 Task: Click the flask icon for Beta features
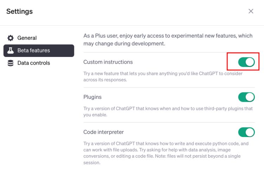tap(11, 51)
